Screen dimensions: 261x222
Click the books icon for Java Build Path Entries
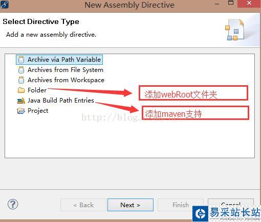[21, 101]
